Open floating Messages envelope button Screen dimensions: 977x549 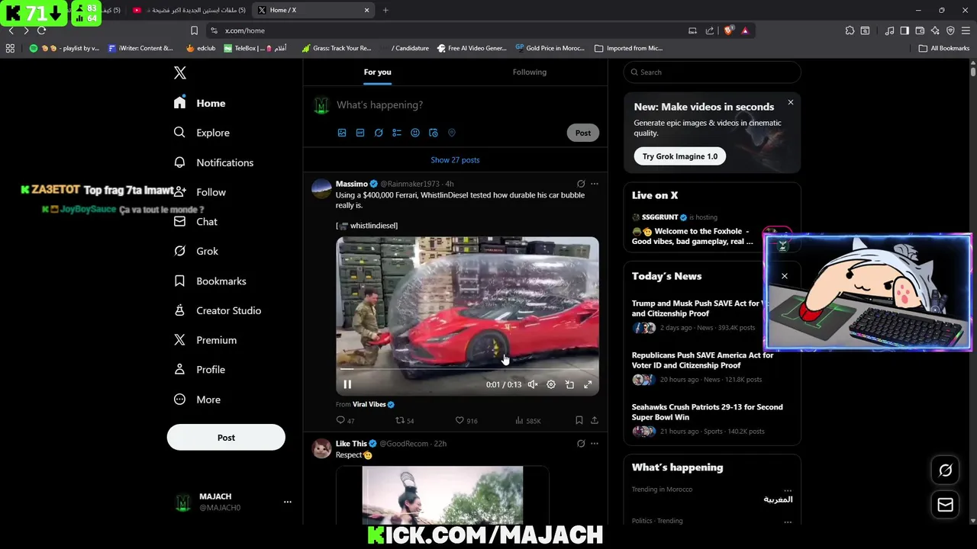pyautogui.click(x=945, y=505)
